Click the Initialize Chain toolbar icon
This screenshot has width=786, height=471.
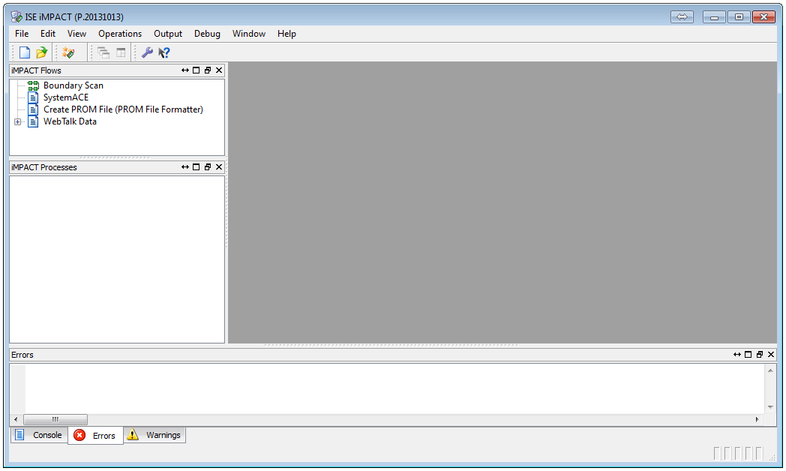pyautogui.click(x=68, y=52)
